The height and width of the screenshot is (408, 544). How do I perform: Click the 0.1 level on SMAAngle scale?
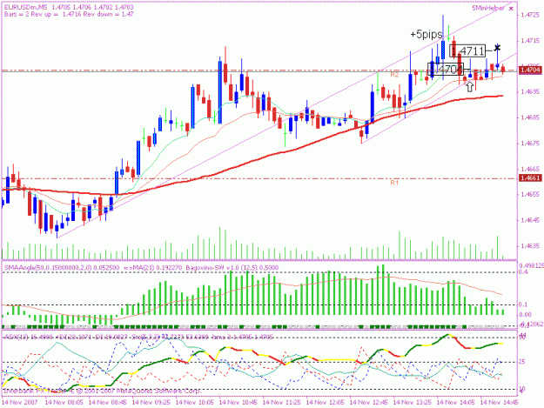point(523,304)
